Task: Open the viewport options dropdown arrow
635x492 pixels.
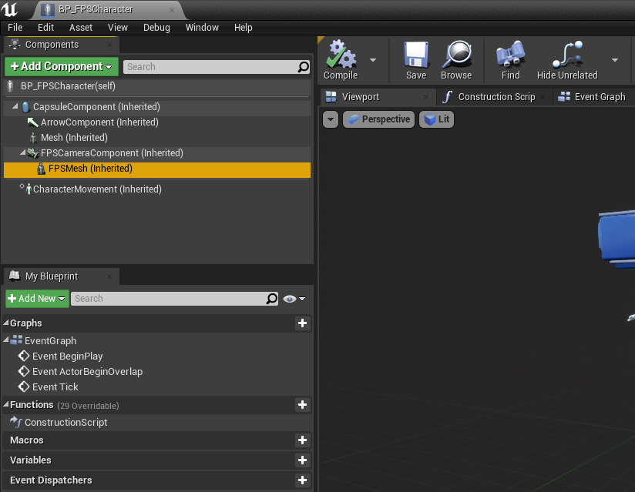Action: (x=331, y=119)
